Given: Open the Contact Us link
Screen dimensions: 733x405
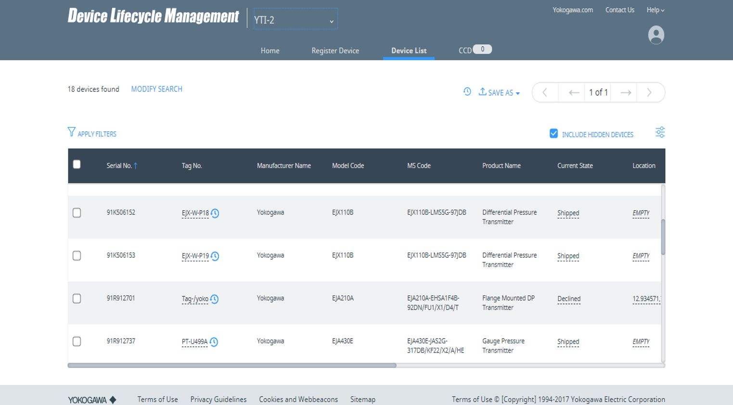Looking at the screenshot, I should pyautogui.click(x=619, y=10).
